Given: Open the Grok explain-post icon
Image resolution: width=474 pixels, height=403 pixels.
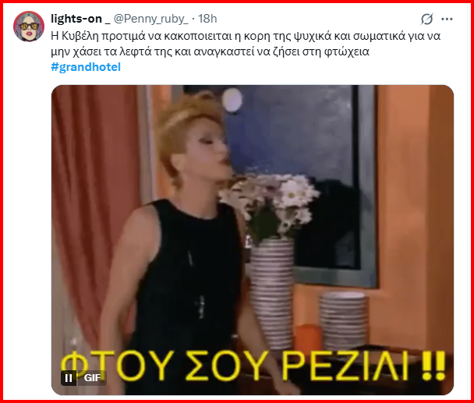Looking at the screenshot, I should 427,19.
